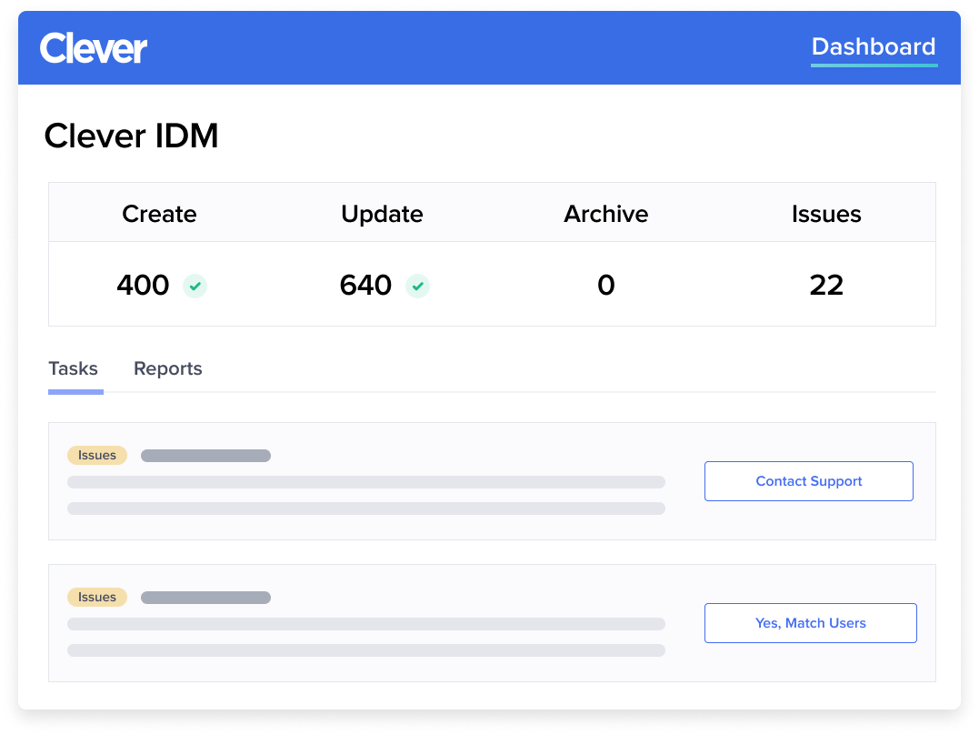Click the Issues column header

pos(826,214)
